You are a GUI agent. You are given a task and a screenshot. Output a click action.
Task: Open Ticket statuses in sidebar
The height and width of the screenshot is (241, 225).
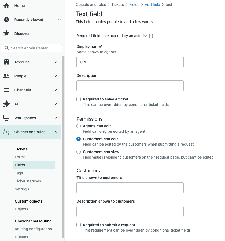(x=28, y=181)
